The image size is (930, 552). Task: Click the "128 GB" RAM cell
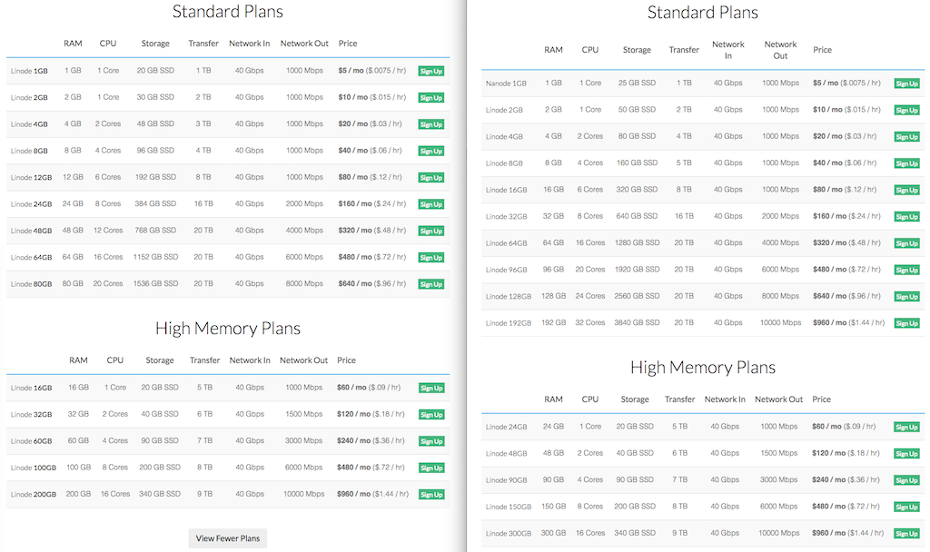coord(553,297)
